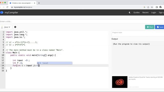Viewport: 164px width, 92px height.
Task: Collapse code fold at line 10
Action: pyautogui.click(x=5, y=55)
